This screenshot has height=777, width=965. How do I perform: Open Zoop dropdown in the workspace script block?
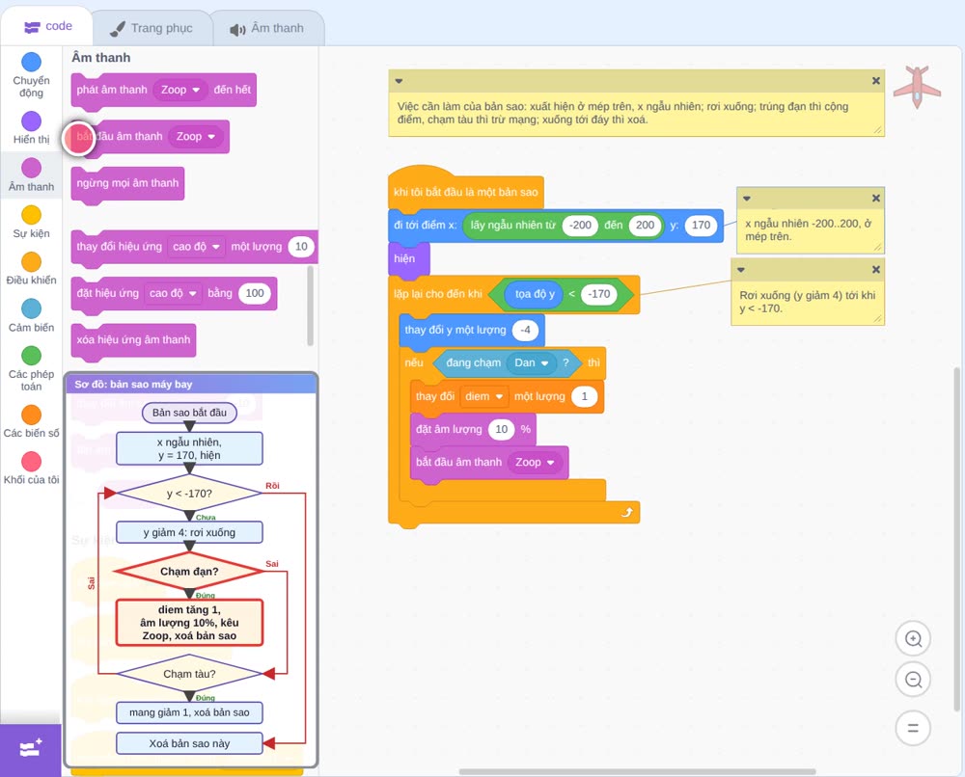pos(535,463)
